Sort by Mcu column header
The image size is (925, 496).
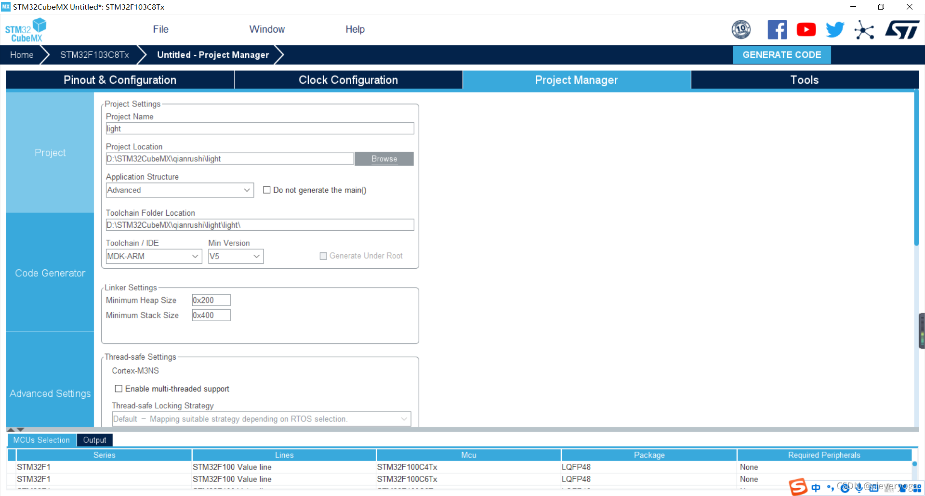click(468, 455)
